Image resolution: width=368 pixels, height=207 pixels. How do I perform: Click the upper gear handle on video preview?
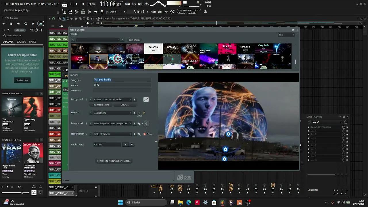click(x=229, y=134)
